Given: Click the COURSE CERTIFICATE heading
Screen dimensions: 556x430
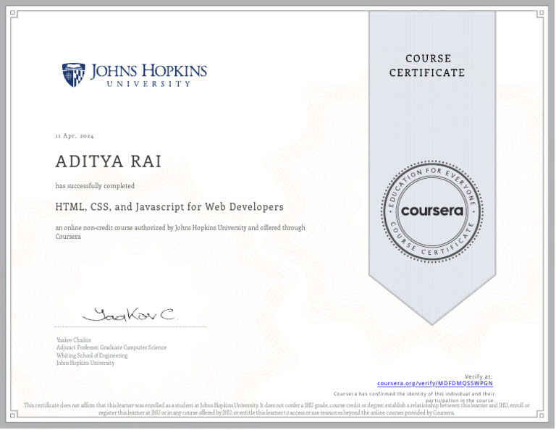Looking at the screenshot, I should [x=427, y=66].
